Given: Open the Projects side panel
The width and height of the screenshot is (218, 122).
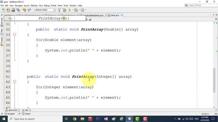Looking at the screenshot, I should pos(2,41).
